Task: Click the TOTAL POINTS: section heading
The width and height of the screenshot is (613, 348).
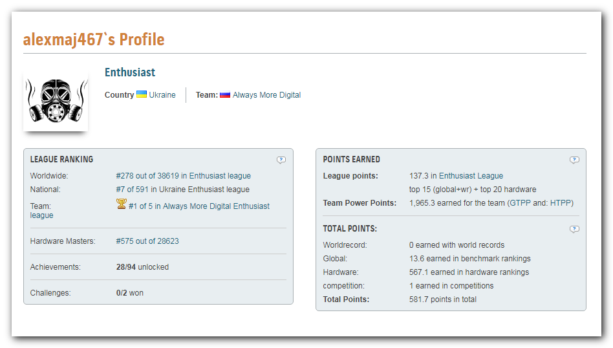Action: 350,229
